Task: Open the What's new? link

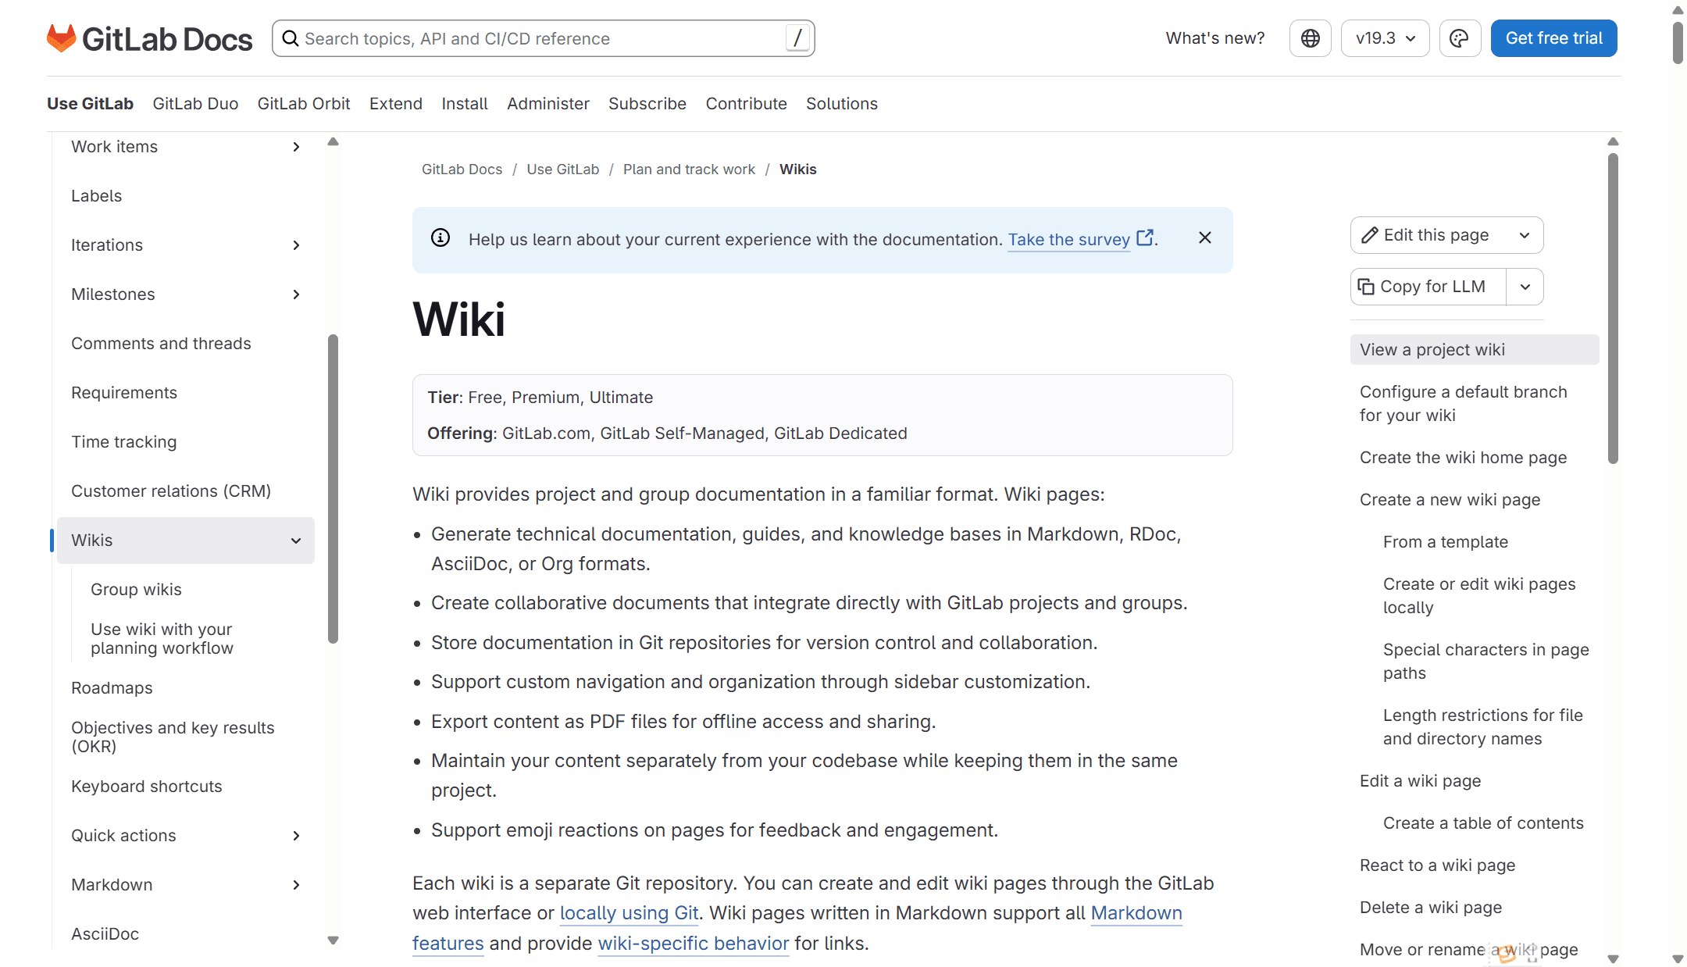Action: [1215, 38]
